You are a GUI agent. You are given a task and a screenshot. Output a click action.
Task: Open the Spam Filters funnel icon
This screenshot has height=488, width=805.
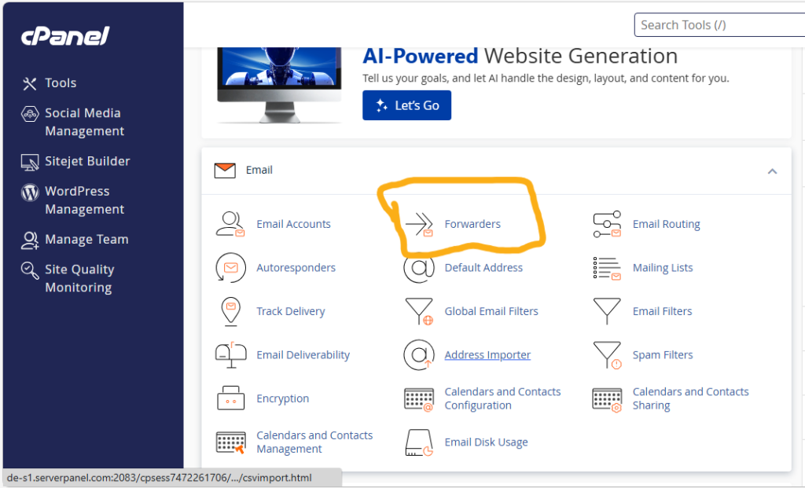click(x=606, y=354)
